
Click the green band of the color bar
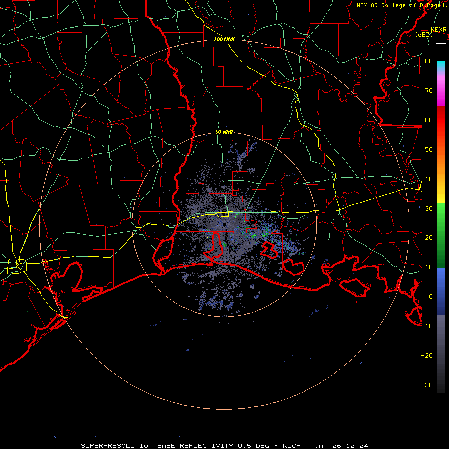441,236
